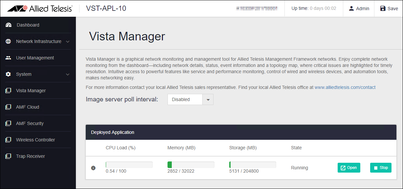
Task: Click the Trap Receiver sidebar icon
Action: point(9,156)
